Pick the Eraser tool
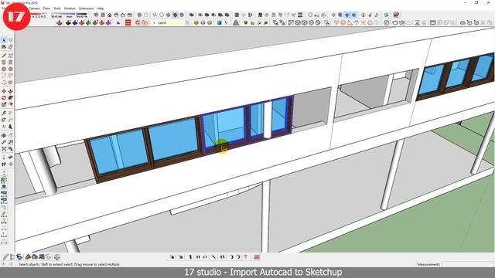Viewport: 495px width, 278px height. click(10, 47)
